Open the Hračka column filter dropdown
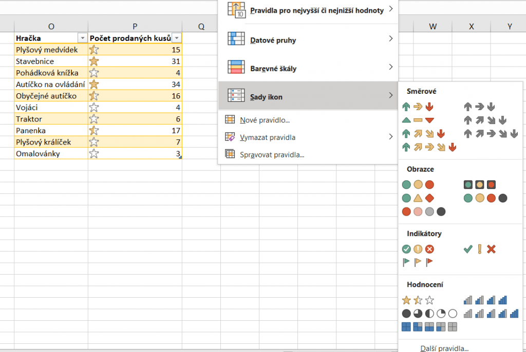This screenshot has height=352, width=526. pos(82,38)
